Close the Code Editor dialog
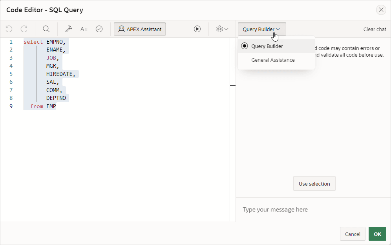This screenshot has height=245, width=391. (x=381, y=10)
